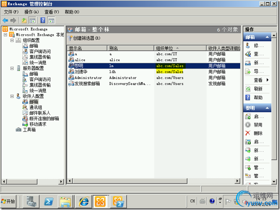Open Internet Explorer from the taskbar
Viewport: 280px width, 210px height.
84,201
